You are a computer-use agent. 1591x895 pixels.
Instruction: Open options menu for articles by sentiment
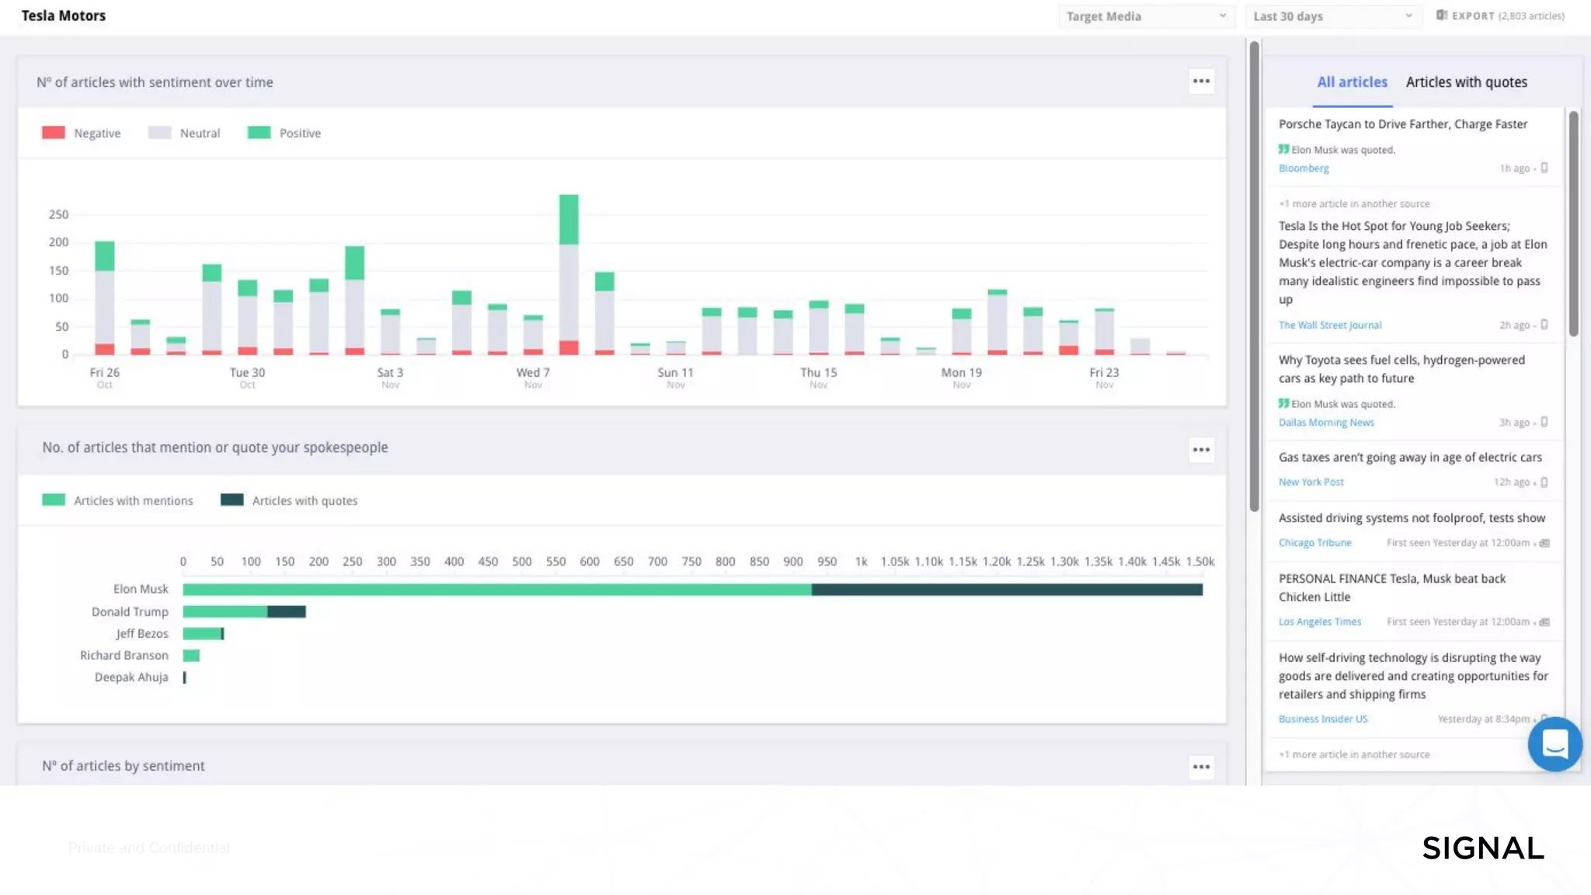[1201, 767]
